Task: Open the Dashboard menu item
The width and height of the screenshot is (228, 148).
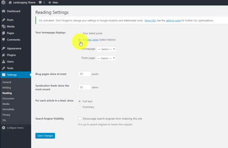Action: tap(13, 11)
